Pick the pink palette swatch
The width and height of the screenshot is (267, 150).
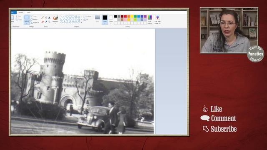tap(126, 20)
